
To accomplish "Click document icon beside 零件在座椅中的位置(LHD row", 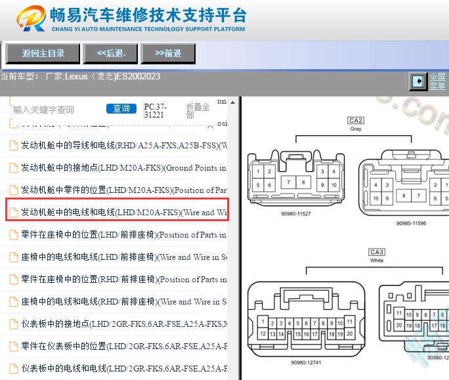I will pos(14,235).
